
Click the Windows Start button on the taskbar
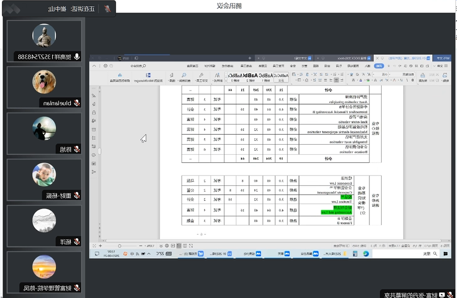[445, 254]
